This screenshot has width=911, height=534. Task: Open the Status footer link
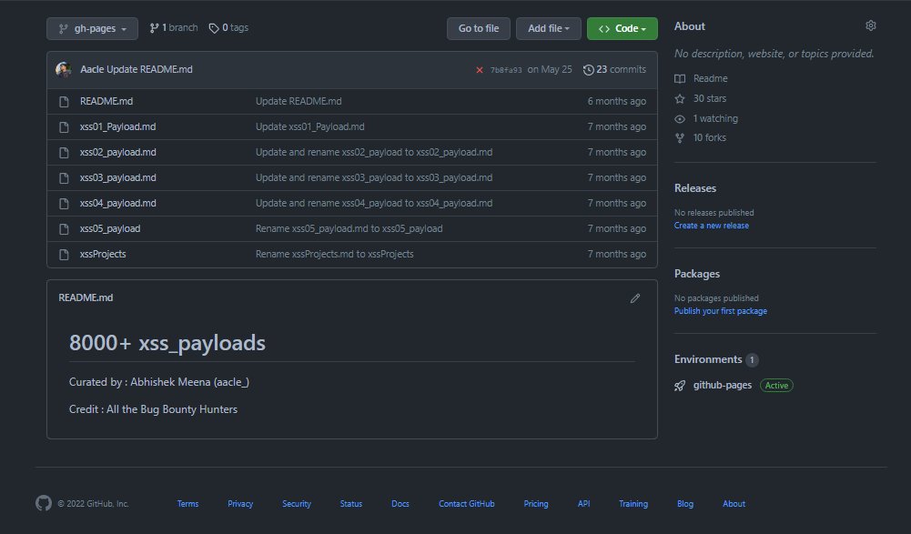coord(351,504)
